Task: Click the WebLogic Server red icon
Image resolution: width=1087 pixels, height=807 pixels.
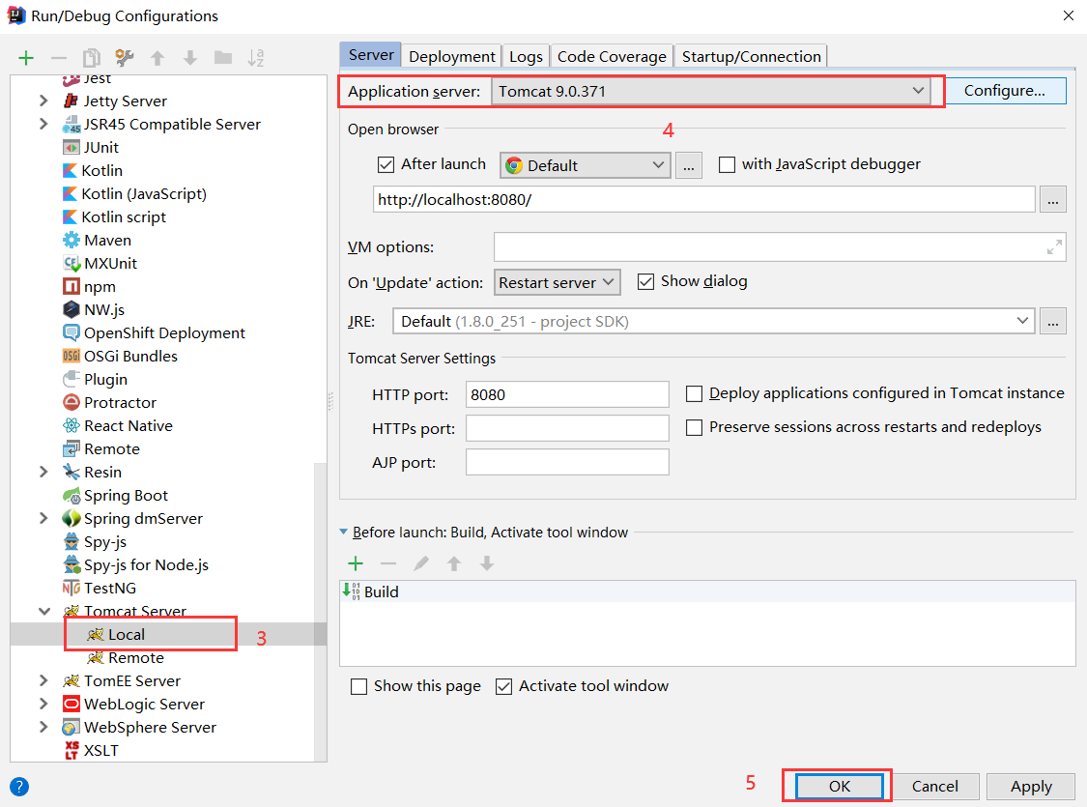Action: pos(71,704)
